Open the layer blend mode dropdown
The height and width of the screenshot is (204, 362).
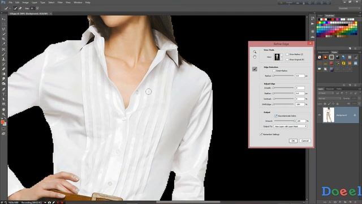[329, 99]
